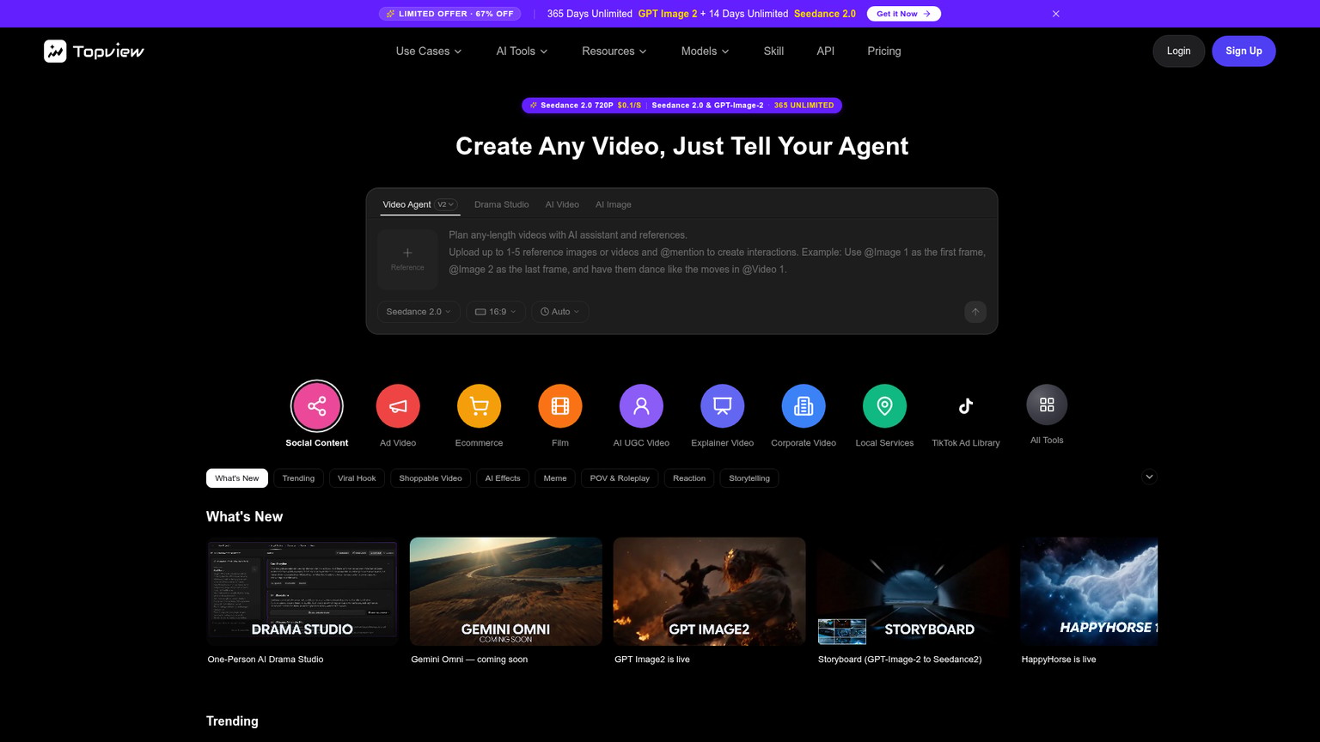Choose the Ecommerce cart icon
Image resolution: width=1320 pixels, height=742 pixels.
479,406
